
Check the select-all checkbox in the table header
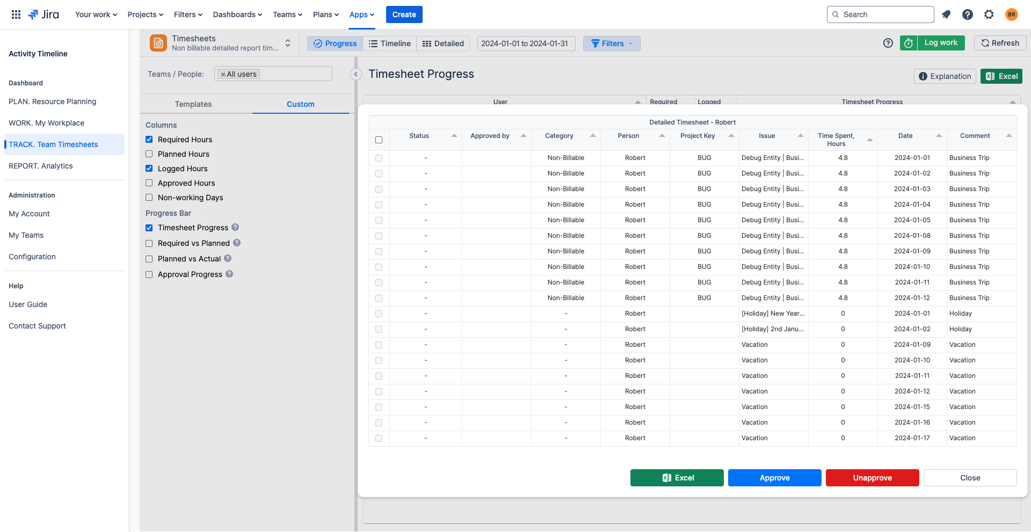click(x=379, y=140)
